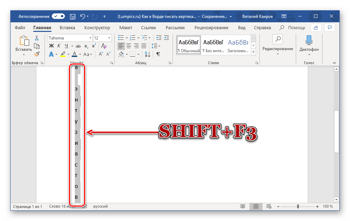Click the Cut scissors icon
The height and width of the screenshot is (221, 350).
coord(37,38)
